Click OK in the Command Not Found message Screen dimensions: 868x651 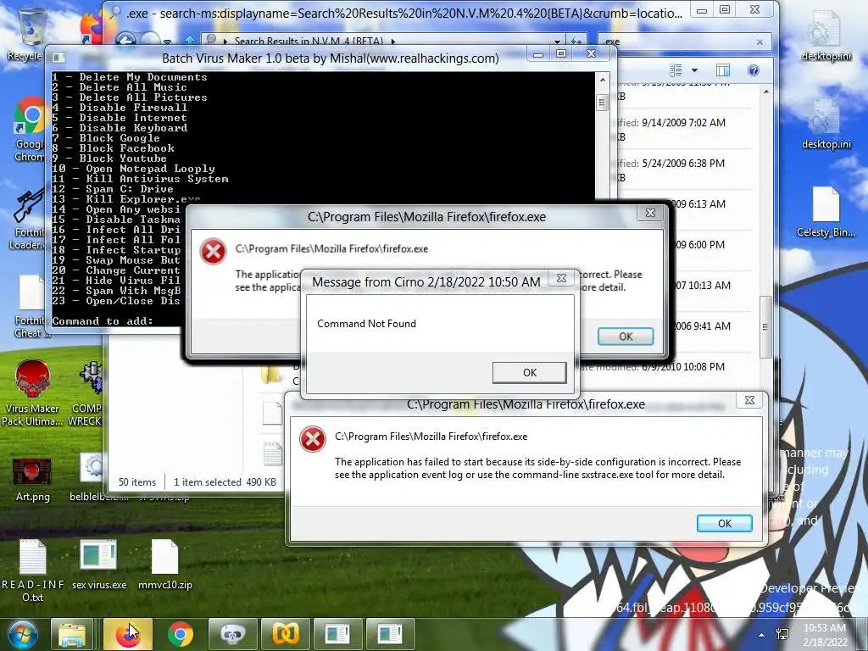pyautogui.click(x=529, y=373)
